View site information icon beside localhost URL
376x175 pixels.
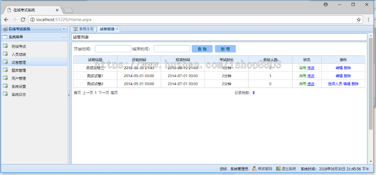point(33,20)
